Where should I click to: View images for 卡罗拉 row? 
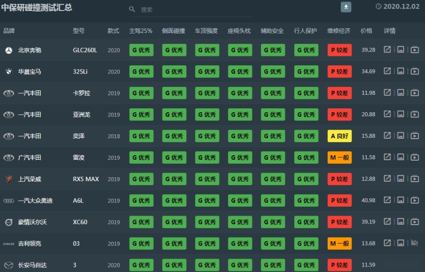pos(401,92)
